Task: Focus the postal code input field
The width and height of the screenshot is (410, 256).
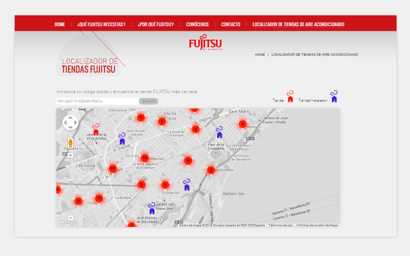Action: (97, 101)
